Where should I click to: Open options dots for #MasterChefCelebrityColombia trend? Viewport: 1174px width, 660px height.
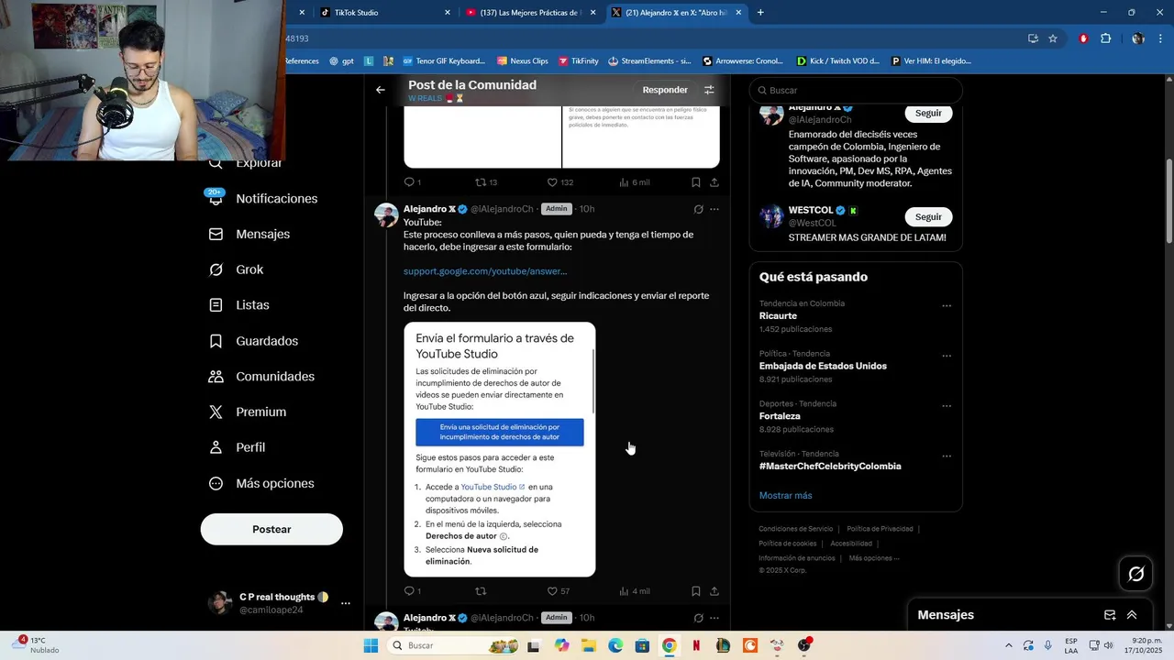(x=947, y=456)
